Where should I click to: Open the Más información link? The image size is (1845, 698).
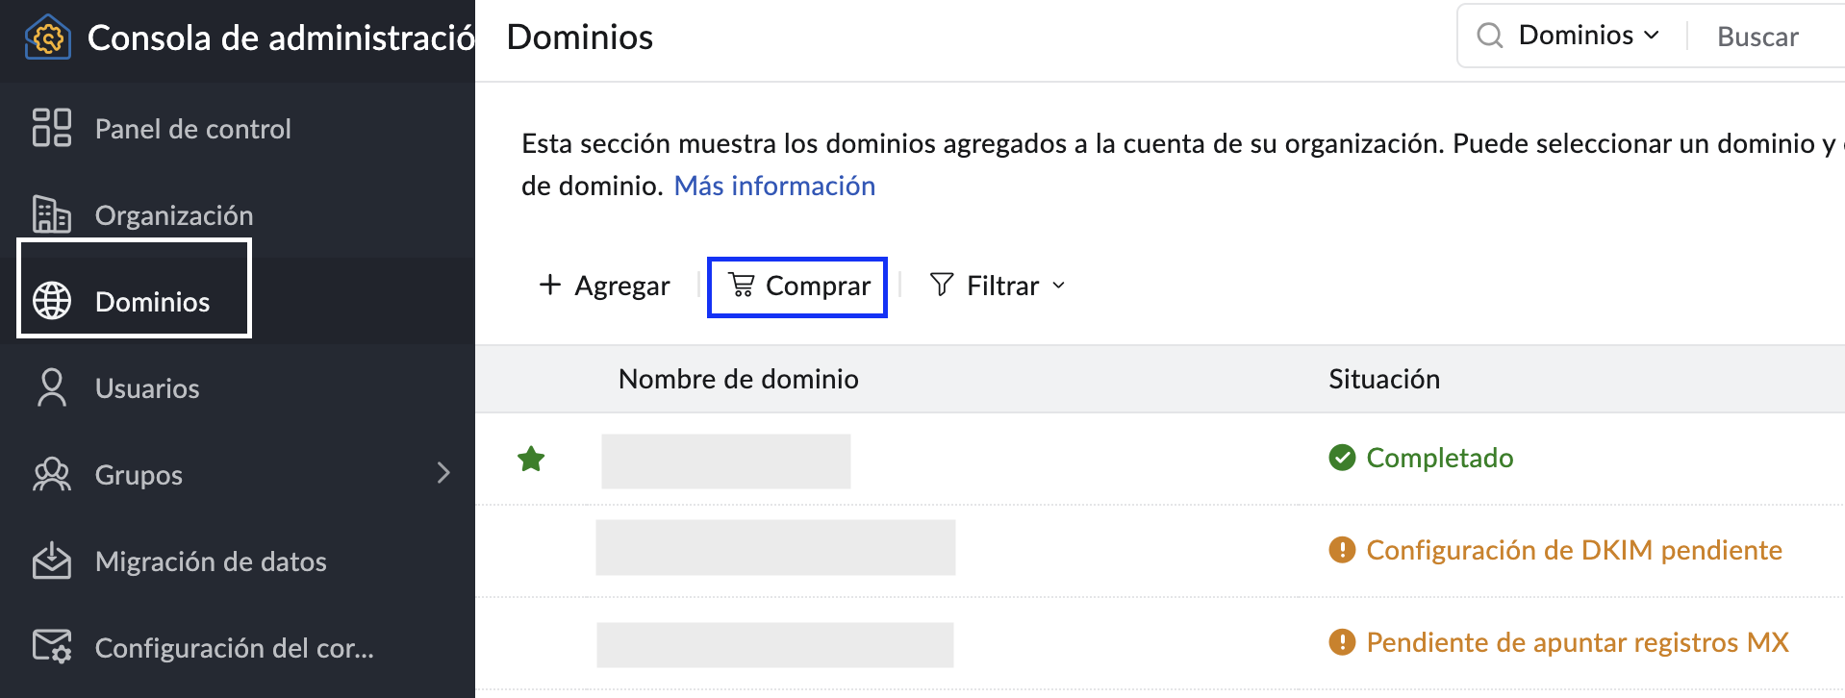pos(774,186)
